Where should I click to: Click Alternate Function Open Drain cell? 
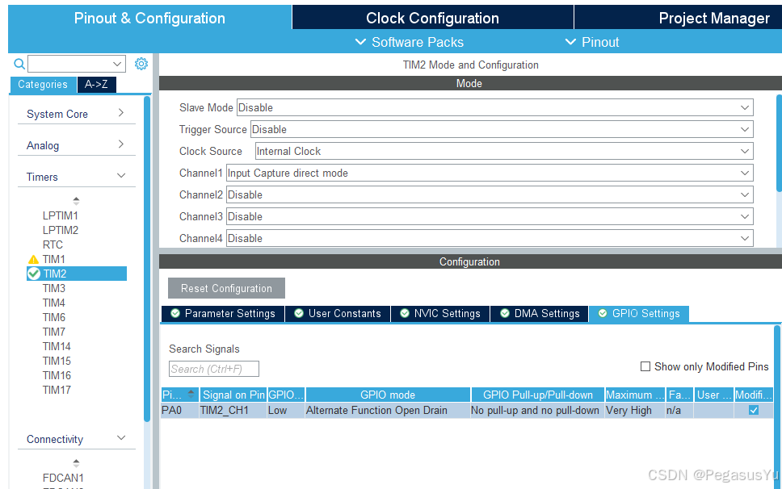click(x=388, y=410)
